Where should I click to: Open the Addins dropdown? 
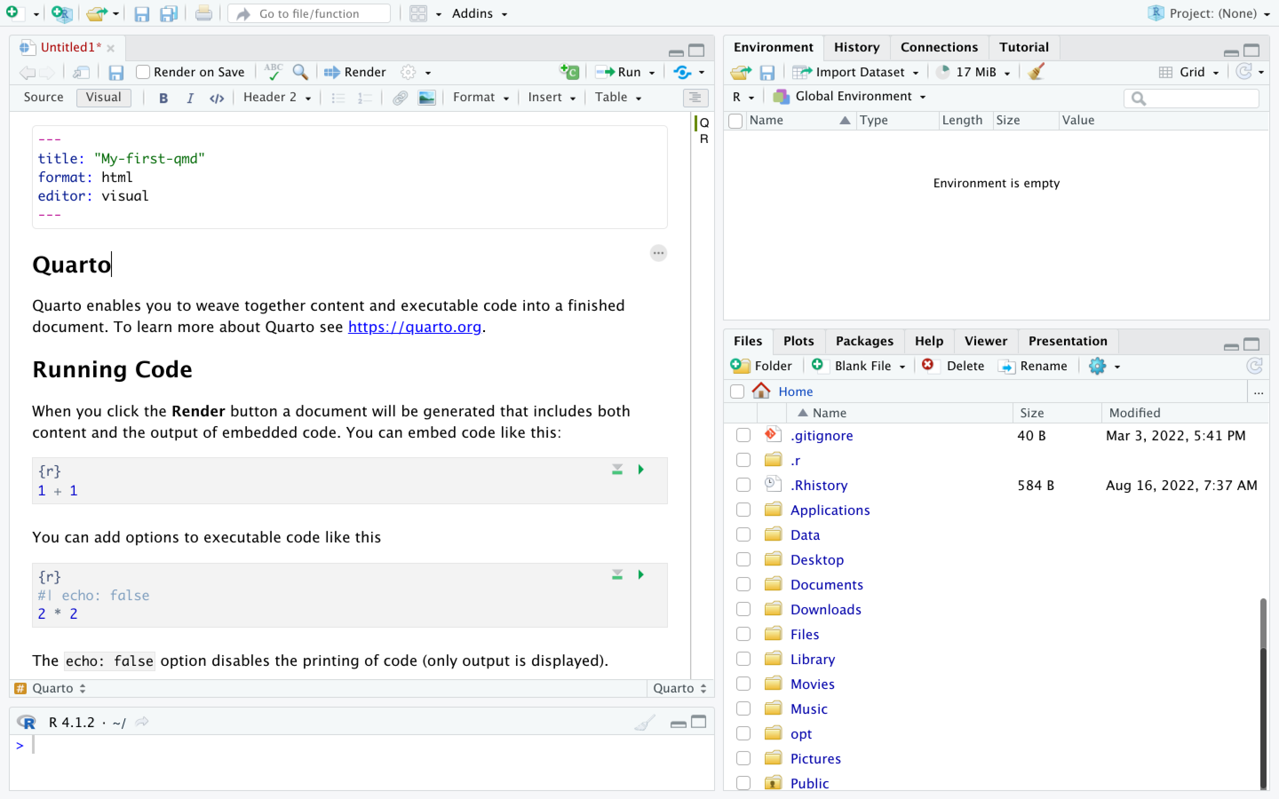click(x=479, y=13)
